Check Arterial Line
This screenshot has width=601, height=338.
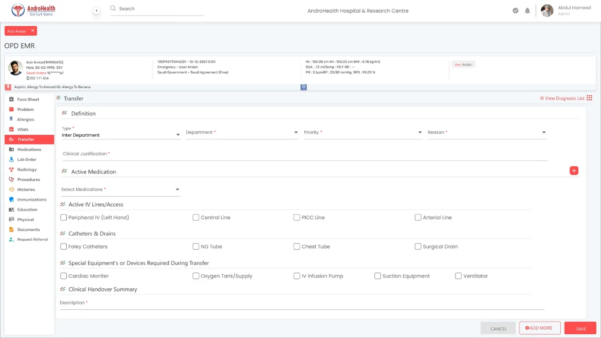pos(418,217)
